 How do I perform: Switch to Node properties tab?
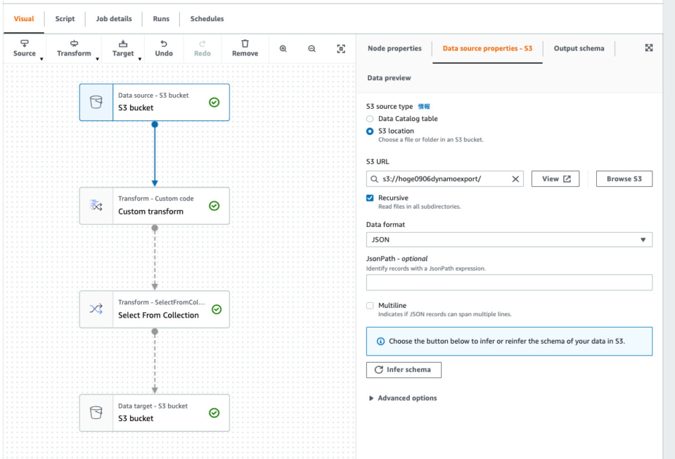tap(394, 49)
